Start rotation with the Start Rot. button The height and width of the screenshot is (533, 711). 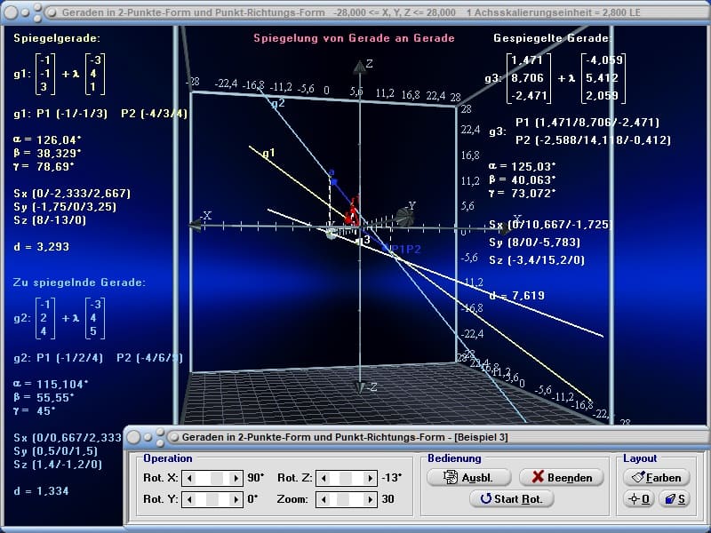coord(512,498)
